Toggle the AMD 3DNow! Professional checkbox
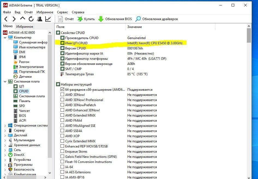 pyautogui.click(x=62, y=100)
